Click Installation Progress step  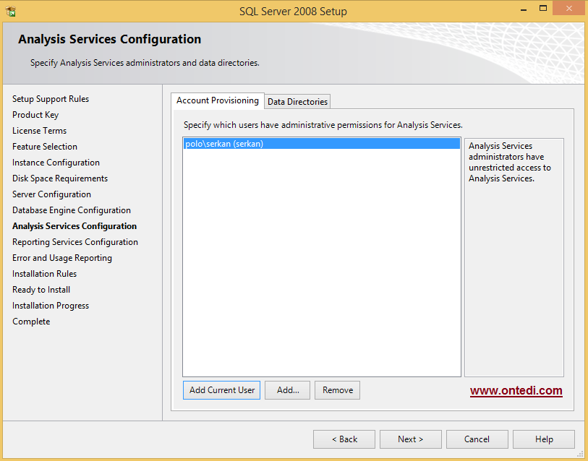tap(51, 306)
